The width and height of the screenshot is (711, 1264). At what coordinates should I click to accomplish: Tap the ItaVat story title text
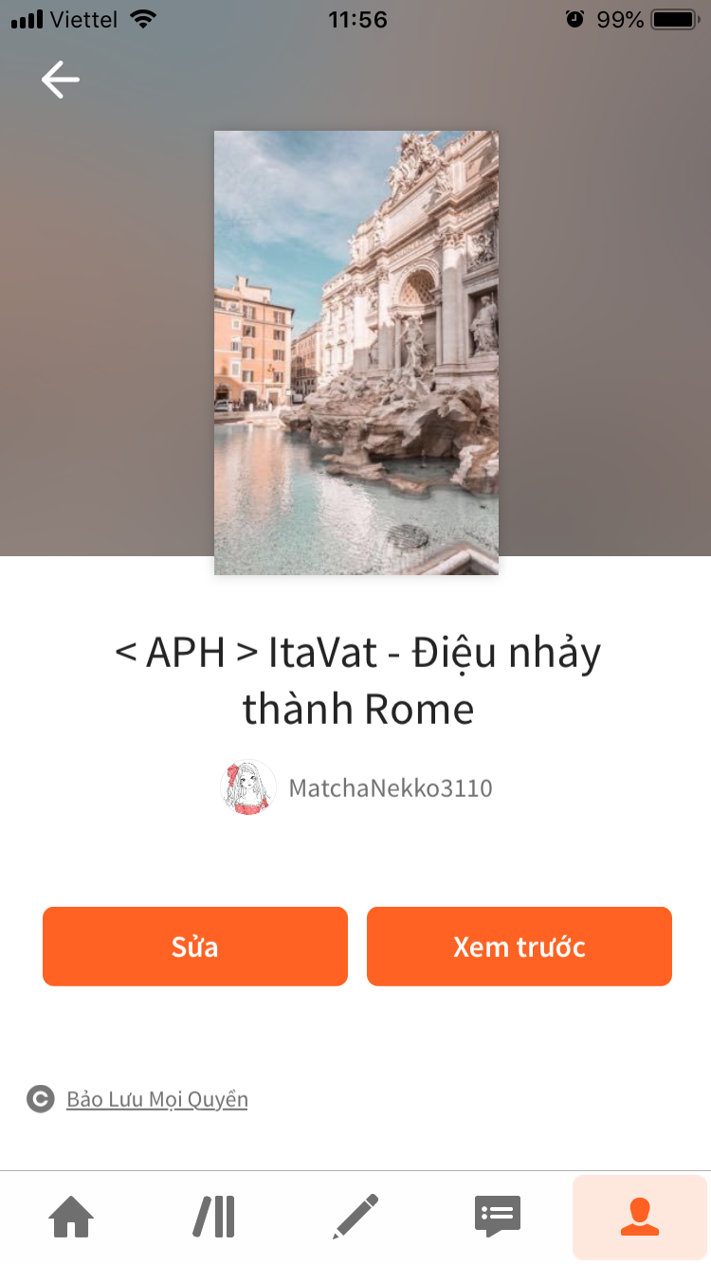pyautogui.click(x=357, y=680)
